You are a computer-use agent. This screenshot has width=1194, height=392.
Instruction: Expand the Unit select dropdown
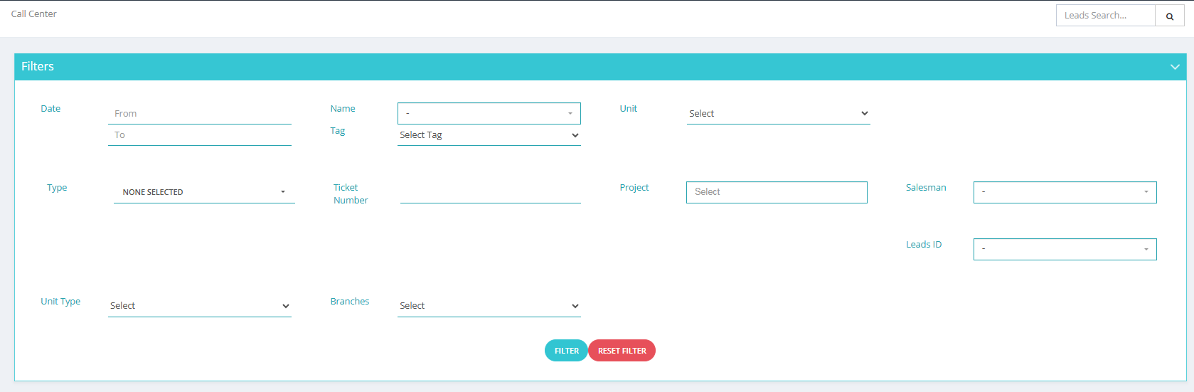tap(778, 114)
